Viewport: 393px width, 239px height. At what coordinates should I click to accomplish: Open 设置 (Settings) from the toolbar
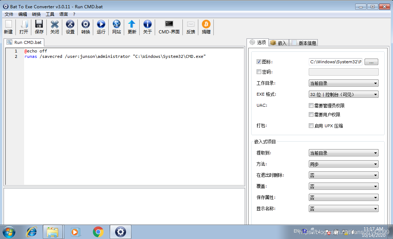(x=70, y=27)
